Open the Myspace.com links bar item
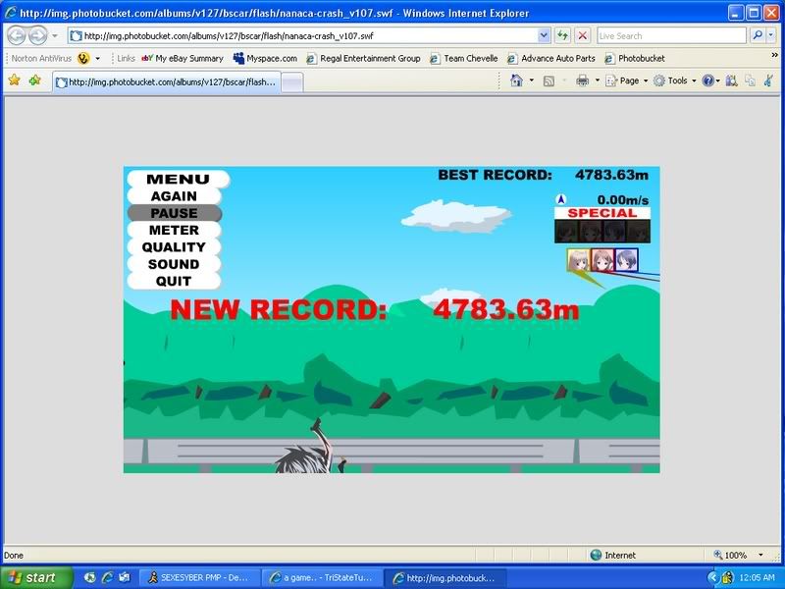The image size is (785, 589). click(x=265, y=58)
